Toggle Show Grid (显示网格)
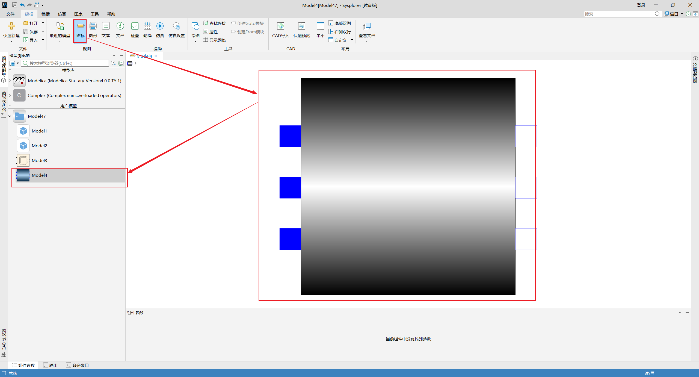The height and width of the screenshot is (377, 699). [x=215, y=40]
